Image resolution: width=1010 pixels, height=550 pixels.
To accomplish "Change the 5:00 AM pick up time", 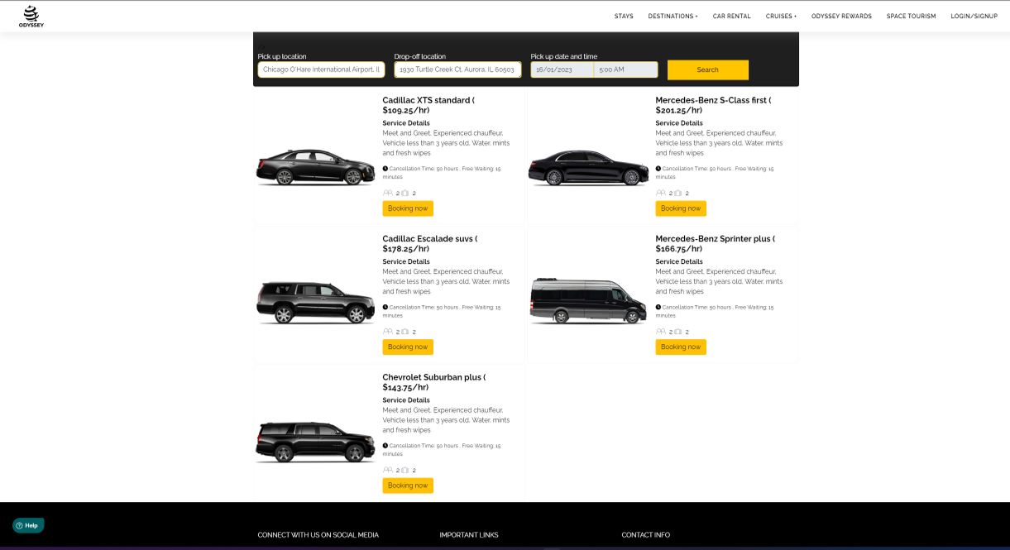I will pyautogui.click(x=625, y=69).
